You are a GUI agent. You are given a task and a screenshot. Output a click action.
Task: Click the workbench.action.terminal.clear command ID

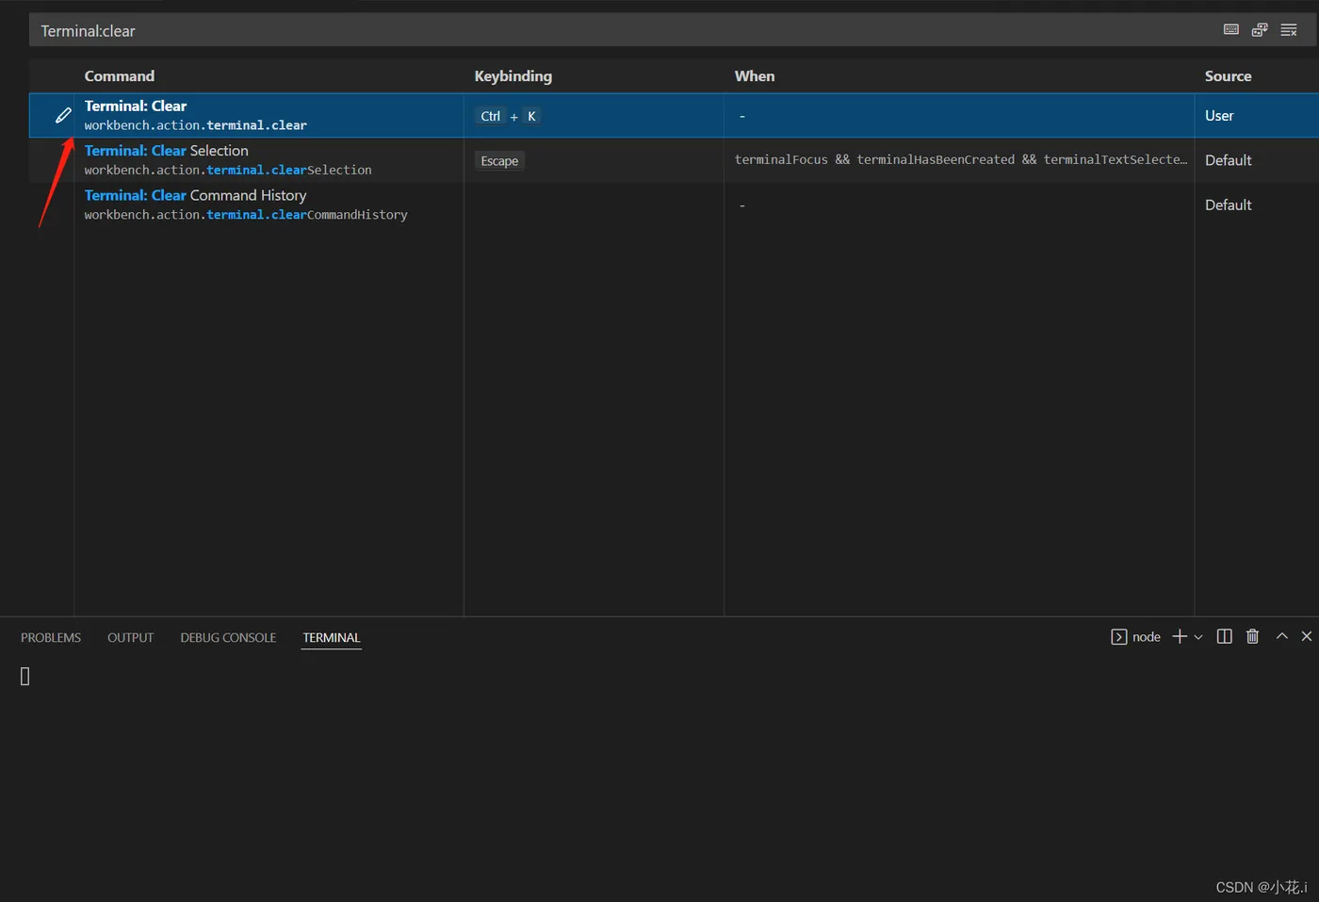pos(195,125)
